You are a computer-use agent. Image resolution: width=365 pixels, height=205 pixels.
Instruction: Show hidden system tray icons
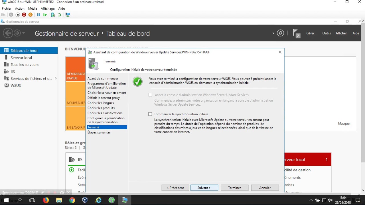pos(311,200)
